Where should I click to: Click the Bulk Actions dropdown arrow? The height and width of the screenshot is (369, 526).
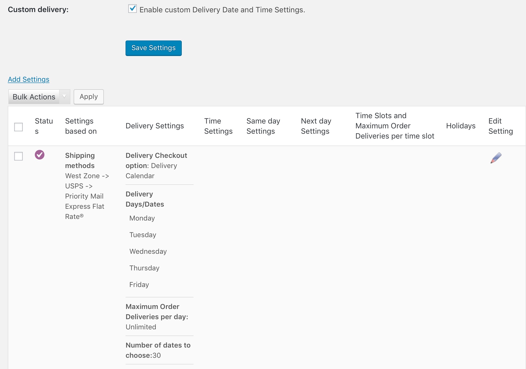[64, 97]
